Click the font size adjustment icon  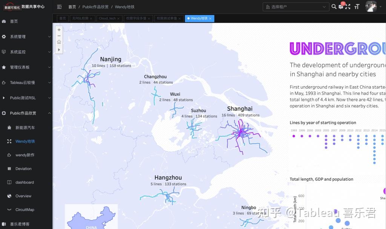pos(357,6)
